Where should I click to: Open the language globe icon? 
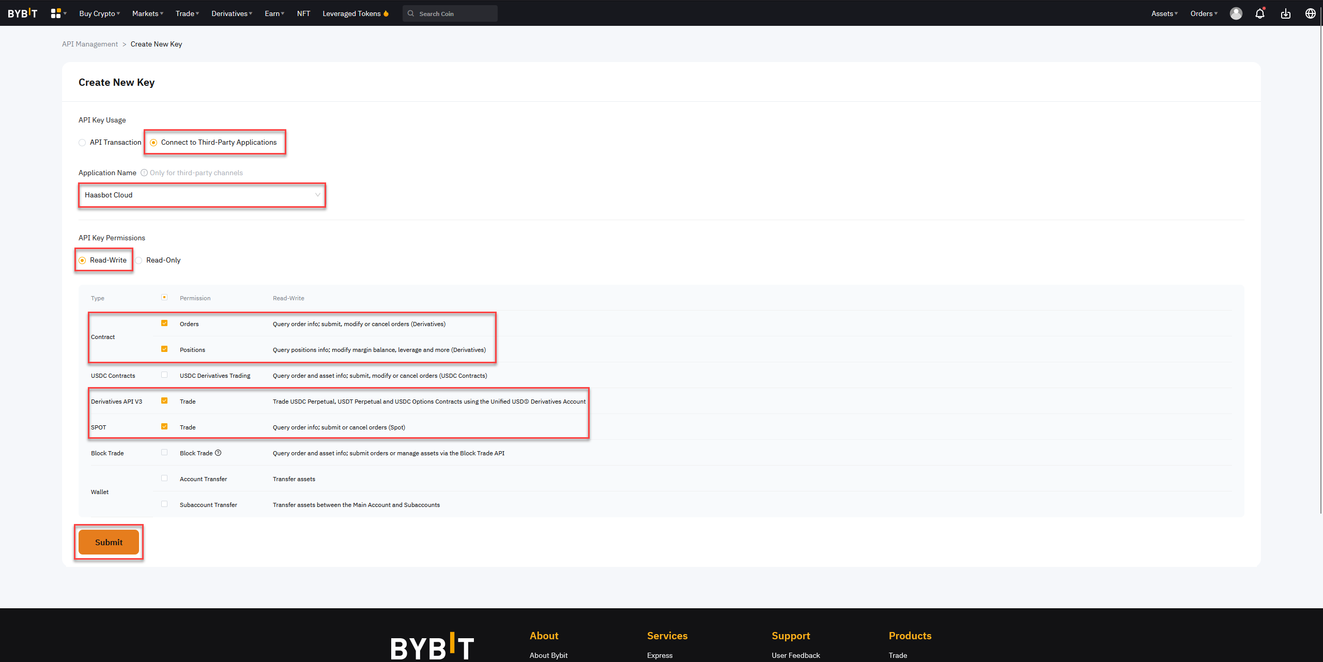(1310, 13)
